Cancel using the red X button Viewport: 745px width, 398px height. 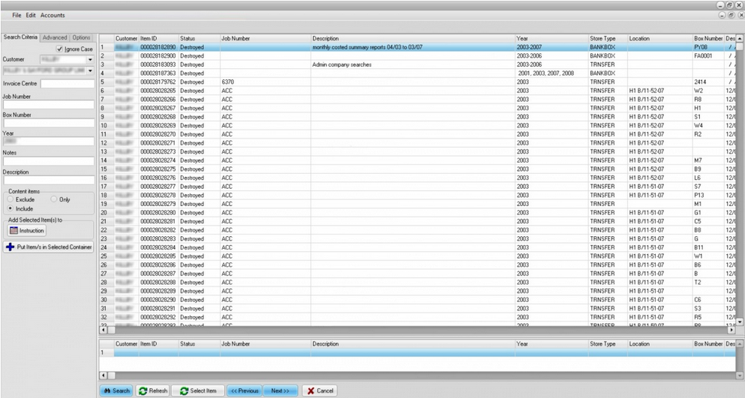(320, 391)
